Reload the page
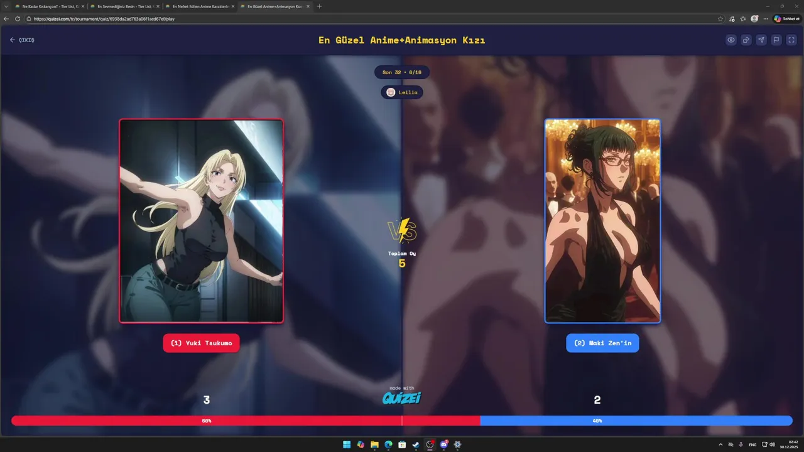This screenshot has width=804, height=452. coord(18,19)
